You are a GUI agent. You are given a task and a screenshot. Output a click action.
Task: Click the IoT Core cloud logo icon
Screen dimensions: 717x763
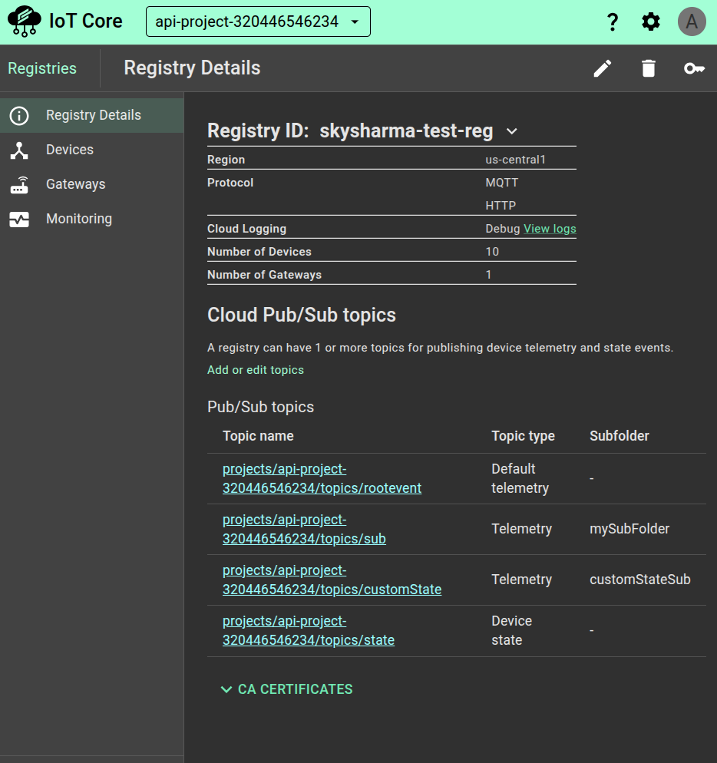pyautogui.click(x=24, y=21)
